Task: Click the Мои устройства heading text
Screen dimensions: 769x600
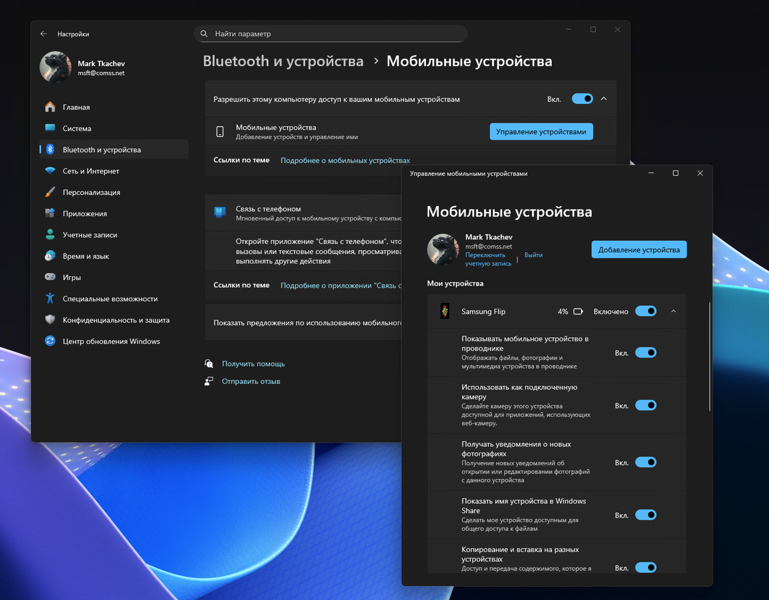Action: point(455,283)
